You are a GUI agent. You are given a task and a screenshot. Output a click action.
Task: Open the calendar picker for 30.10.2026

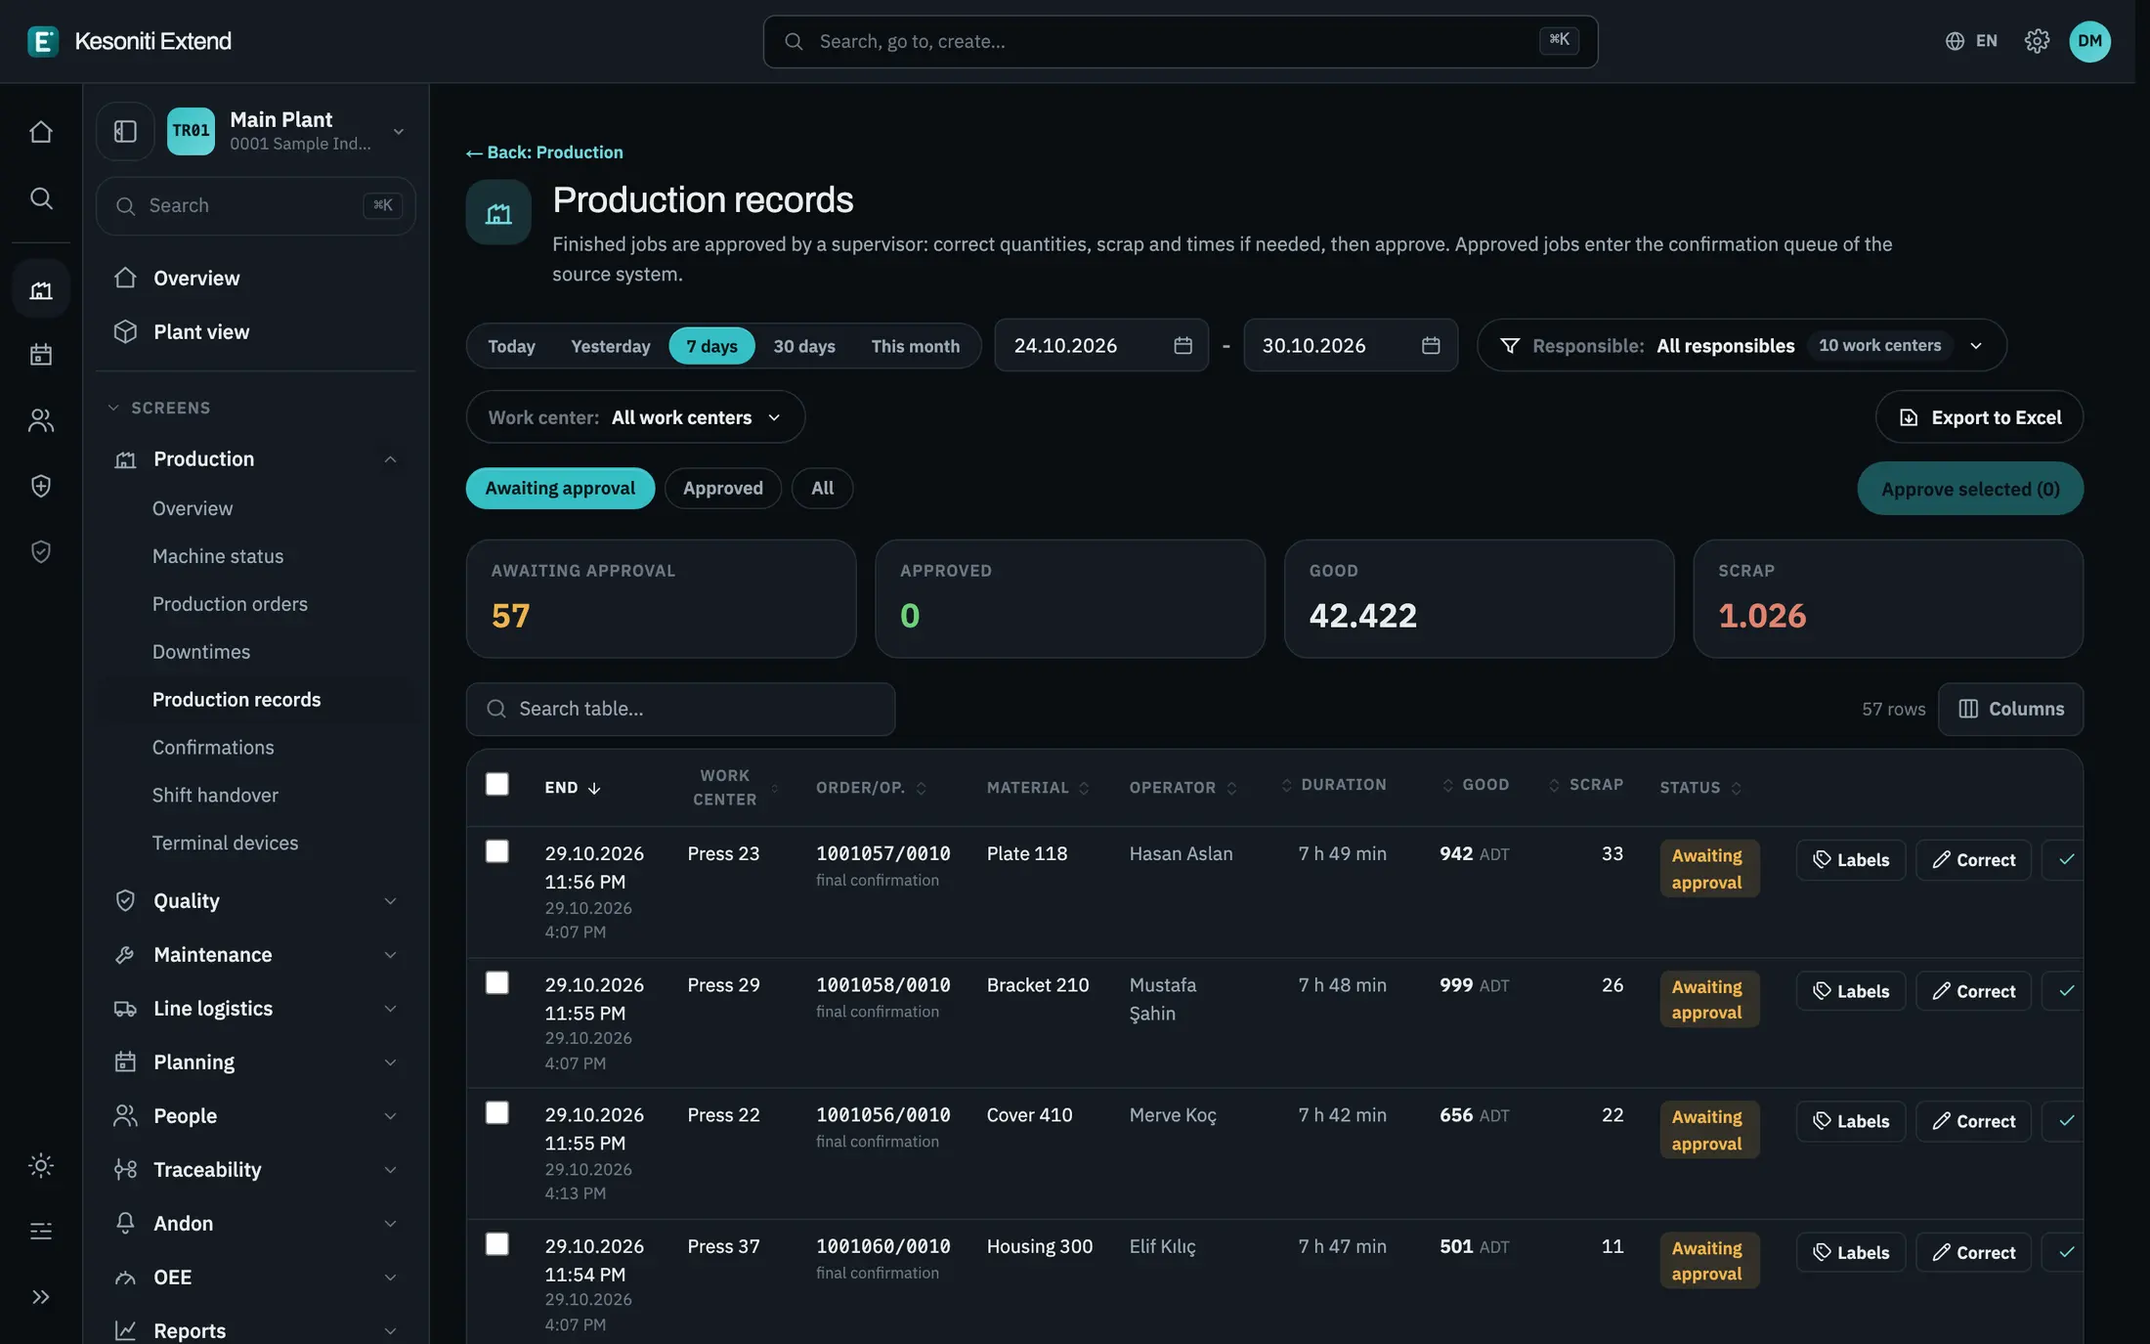click(x=1431, y=345)
